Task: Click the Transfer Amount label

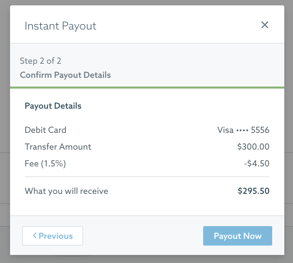Action: click(58, 147)
